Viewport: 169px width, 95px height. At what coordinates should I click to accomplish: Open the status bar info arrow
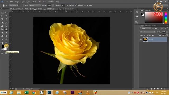(39, 89)
